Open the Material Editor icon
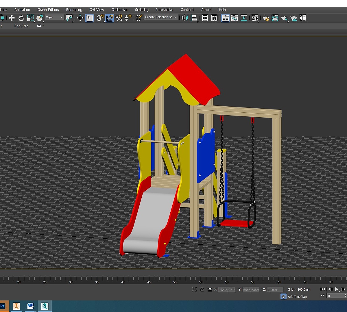Screen dimensions: 347x312 [254, 18]
